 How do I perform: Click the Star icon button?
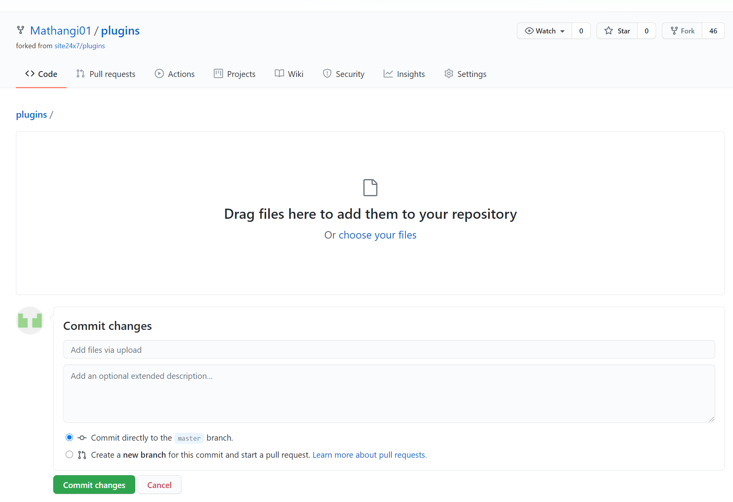pyautogui.click(x=609, y=31)
